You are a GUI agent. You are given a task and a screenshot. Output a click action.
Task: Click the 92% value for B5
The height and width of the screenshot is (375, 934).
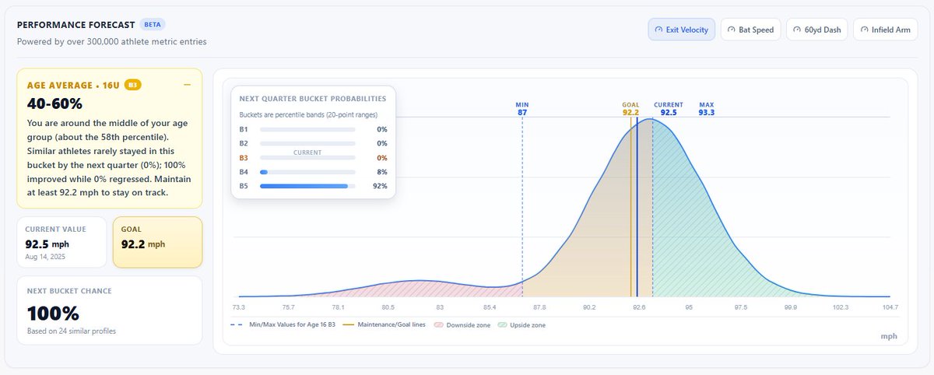(x=380, y=186)
